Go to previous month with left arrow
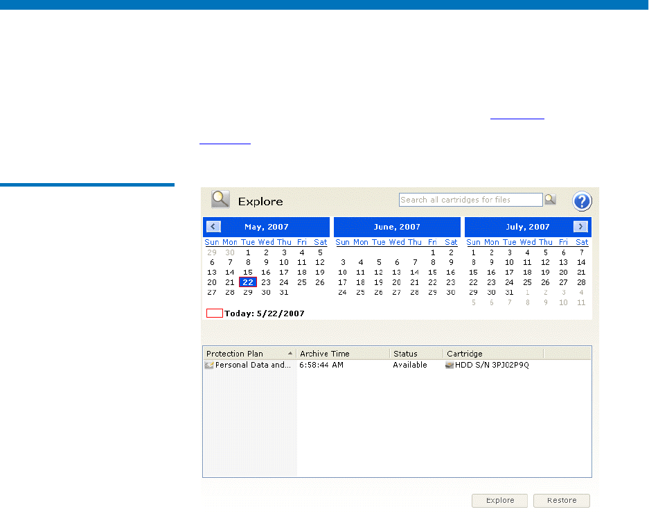 213,227
